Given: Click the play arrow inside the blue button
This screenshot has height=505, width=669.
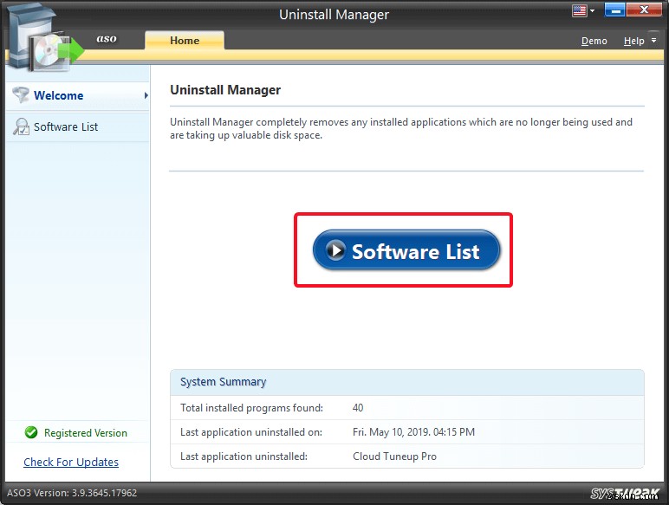Looking at the screenshot, I should (x=335, y=251).
